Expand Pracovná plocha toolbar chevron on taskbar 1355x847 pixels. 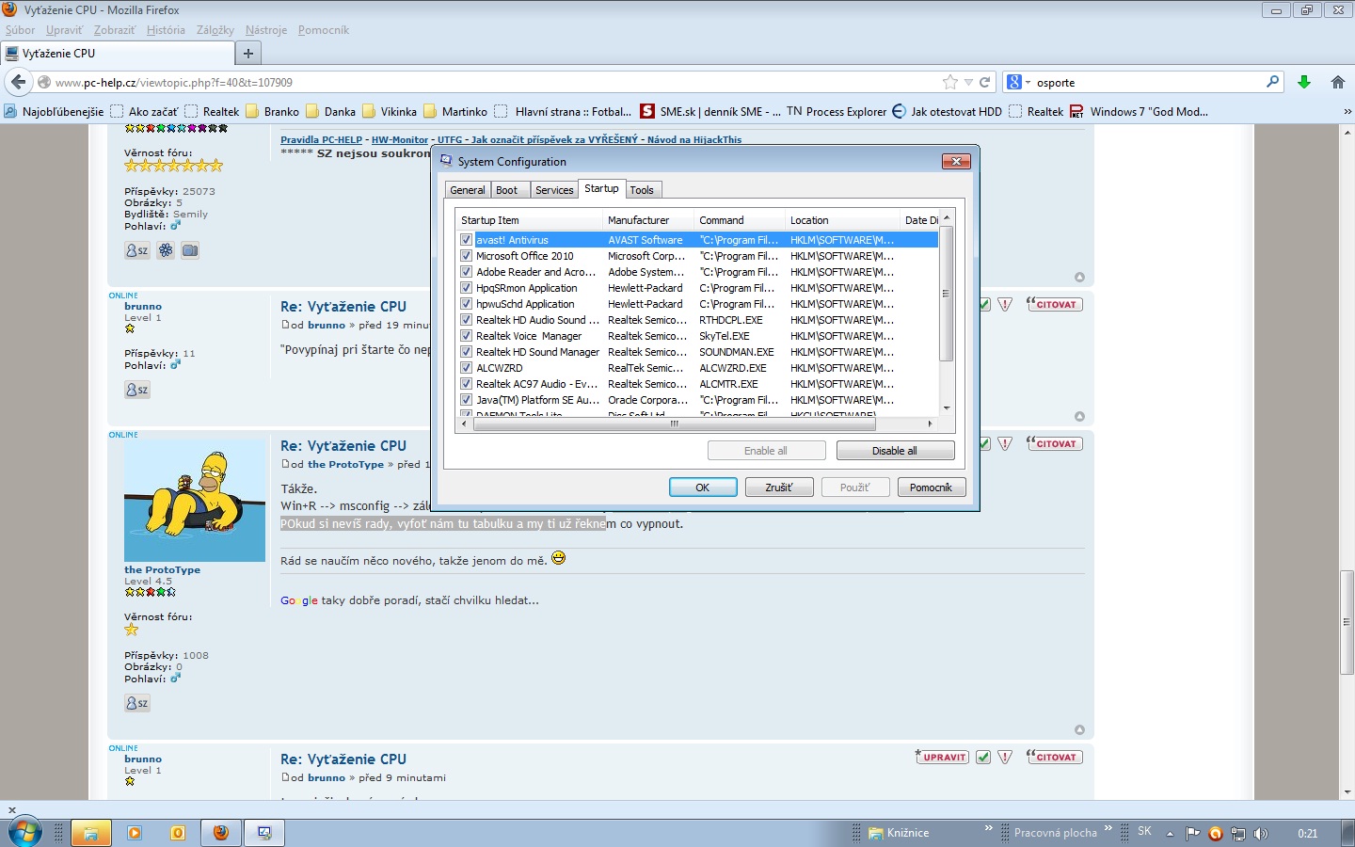pyautogui.click(x=1108, y=828)
